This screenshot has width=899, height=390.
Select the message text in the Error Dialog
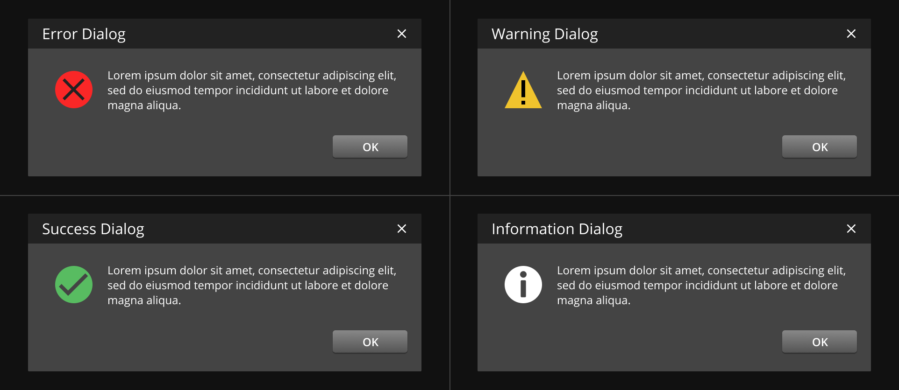point(252,90)
